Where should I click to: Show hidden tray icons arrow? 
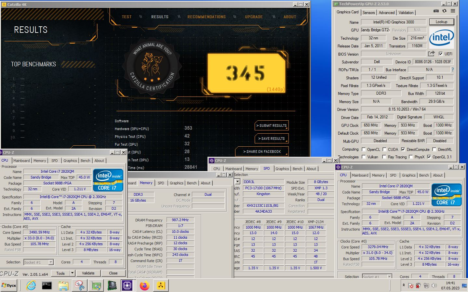[404, 285]
